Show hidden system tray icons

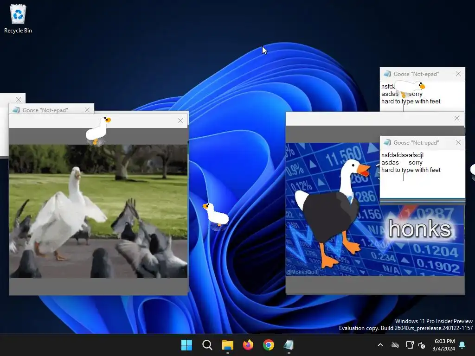[x=380, y=345]
